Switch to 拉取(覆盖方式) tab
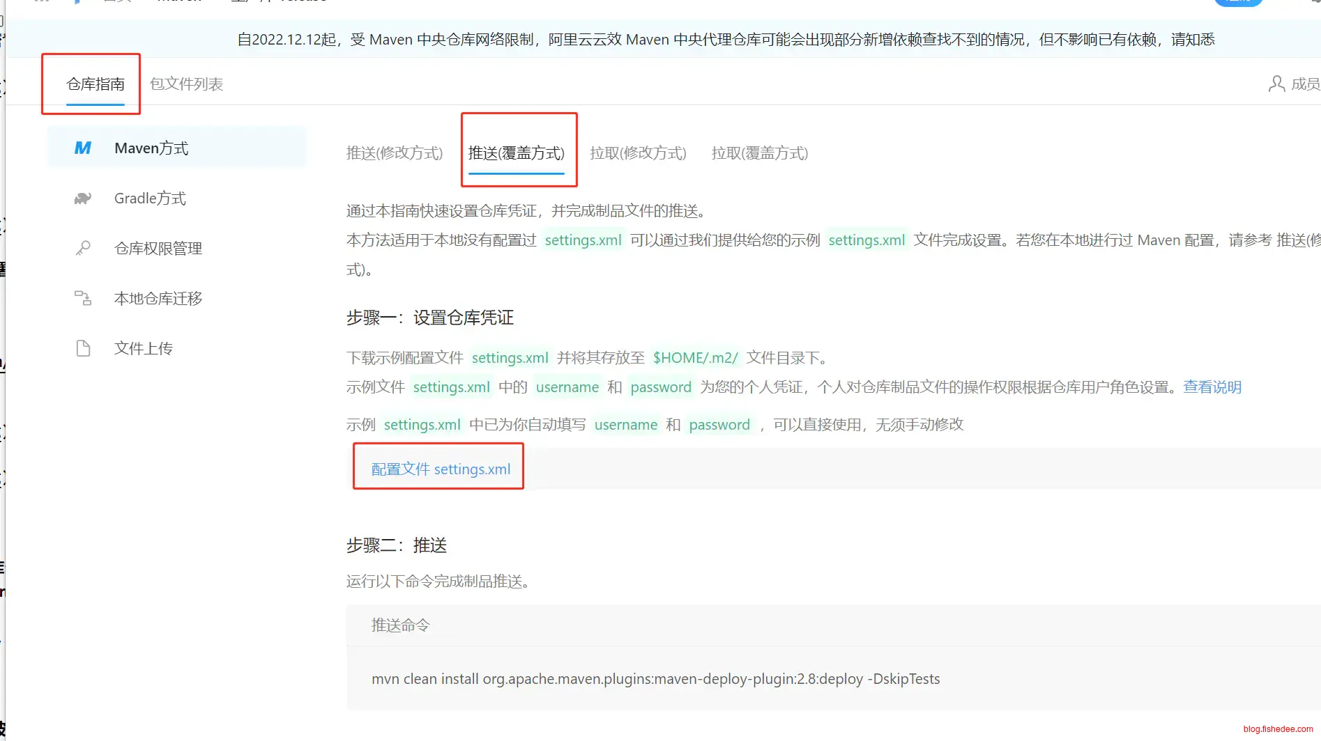Viewport: 1321px width, 741px height. click(760, 153)
